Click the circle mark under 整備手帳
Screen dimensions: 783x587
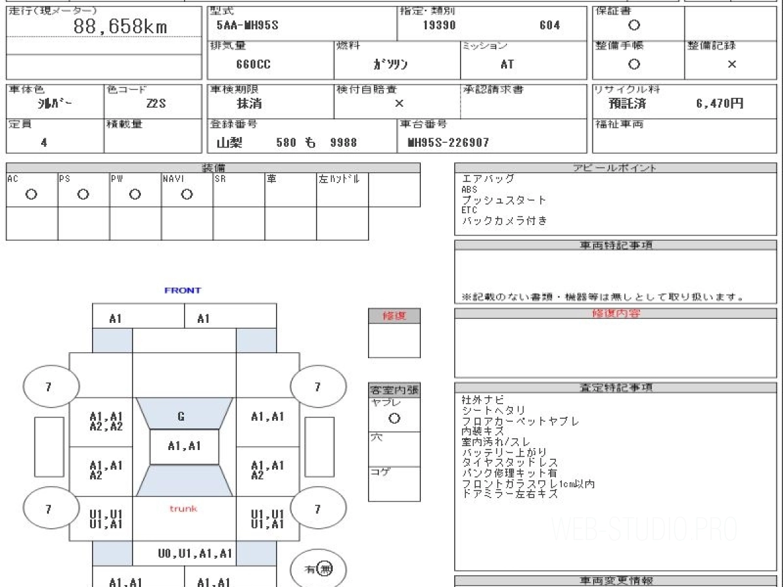[x=634, y=64]
